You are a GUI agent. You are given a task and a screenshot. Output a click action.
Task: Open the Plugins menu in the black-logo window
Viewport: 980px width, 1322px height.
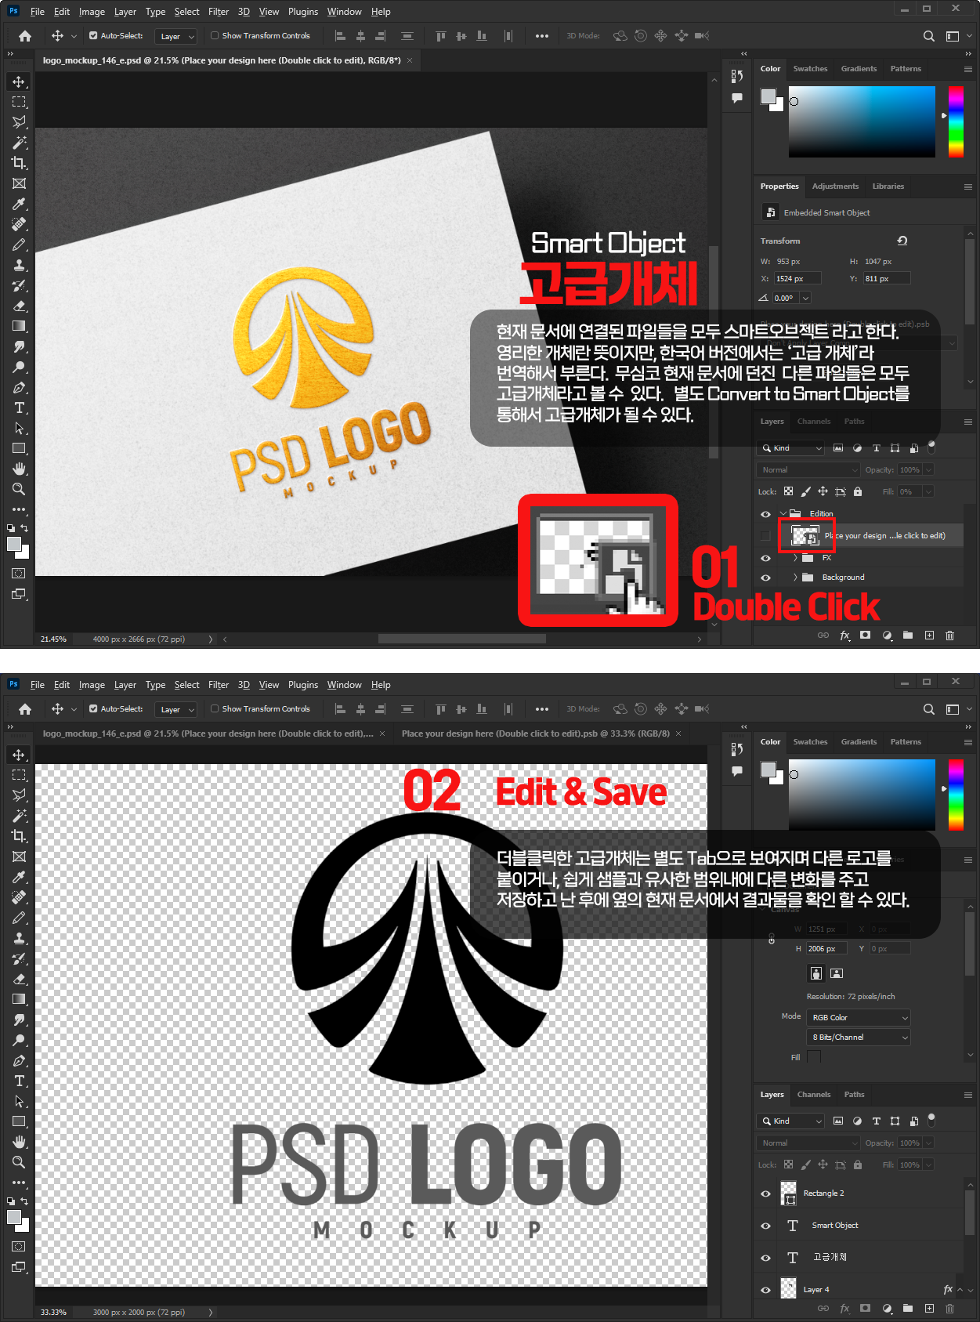click(x=303, y=685)
